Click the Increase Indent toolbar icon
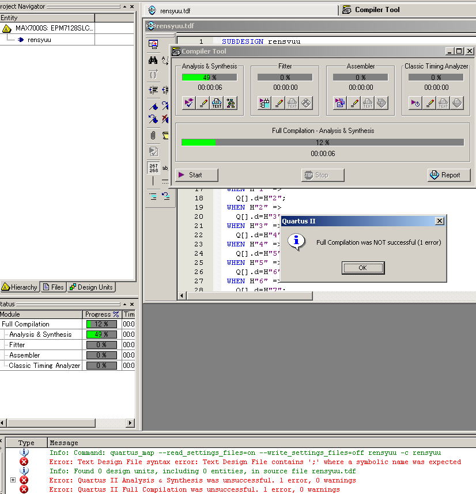476x494 pixels. 153,90
